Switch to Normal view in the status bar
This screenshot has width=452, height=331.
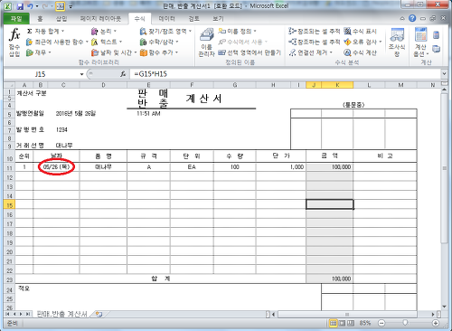(333, 323)
